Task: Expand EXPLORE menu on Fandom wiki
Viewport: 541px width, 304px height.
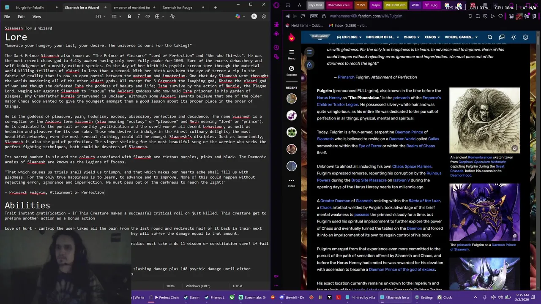Action: click(350, 37)
